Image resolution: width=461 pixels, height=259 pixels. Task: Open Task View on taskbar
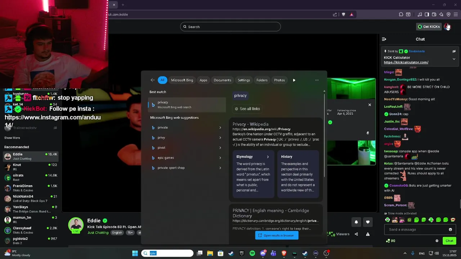pos(200,253)
